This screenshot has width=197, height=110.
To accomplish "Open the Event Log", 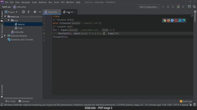I will tap(186, 101).
